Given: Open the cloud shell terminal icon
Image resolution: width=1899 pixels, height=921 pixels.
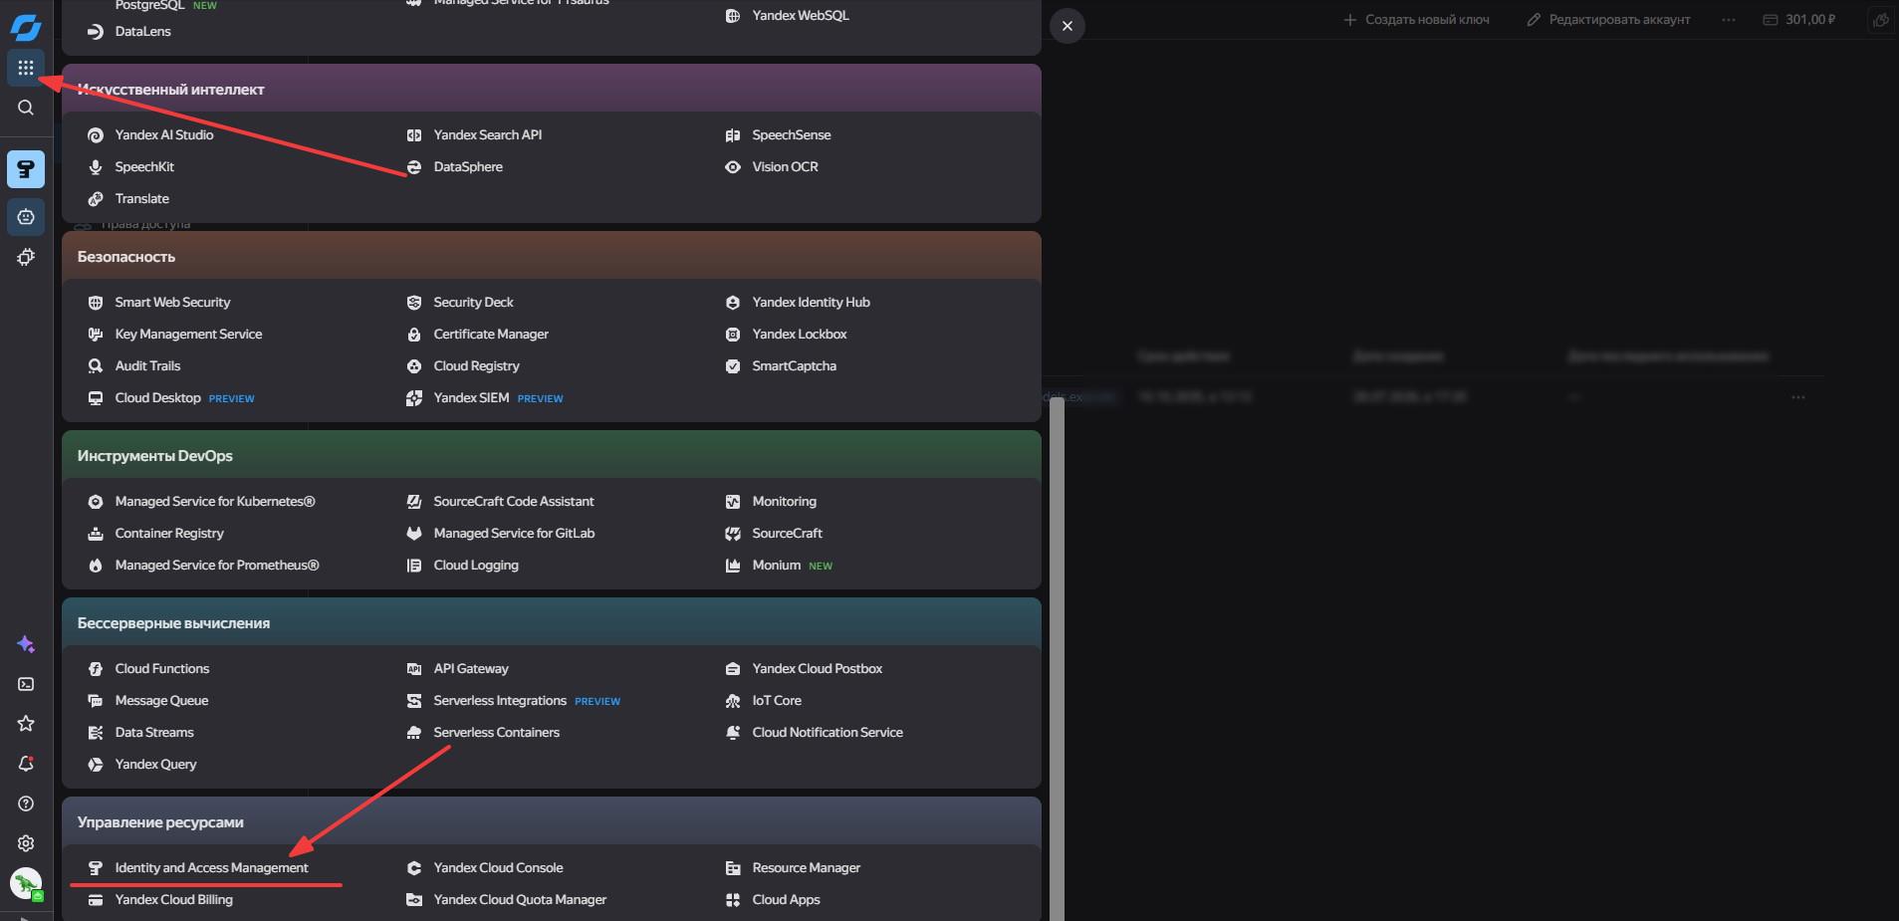Looking at the screenshot, I should (26, 684).
